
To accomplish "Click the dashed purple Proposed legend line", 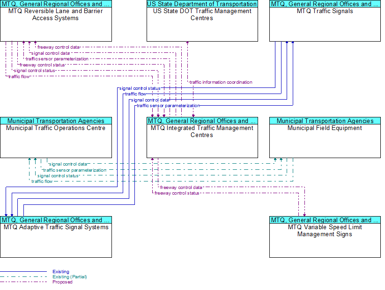I will tap(23, 282).
